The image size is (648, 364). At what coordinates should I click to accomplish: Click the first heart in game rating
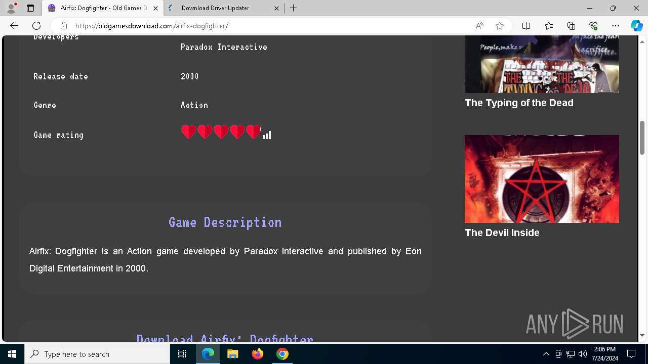click(188, 132)
